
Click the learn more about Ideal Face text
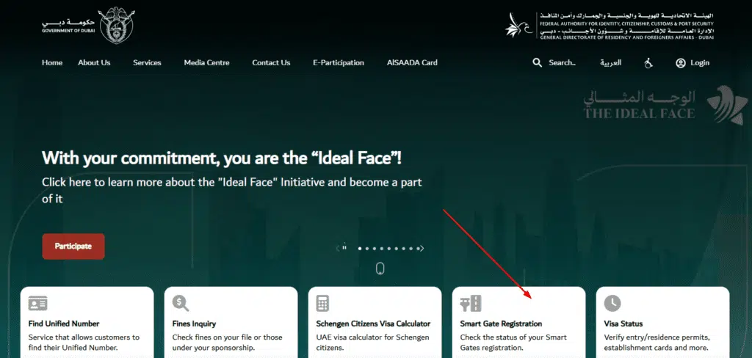[231, 190]
